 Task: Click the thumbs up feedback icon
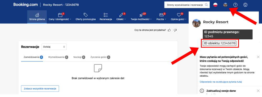click(x=169, y=30)
